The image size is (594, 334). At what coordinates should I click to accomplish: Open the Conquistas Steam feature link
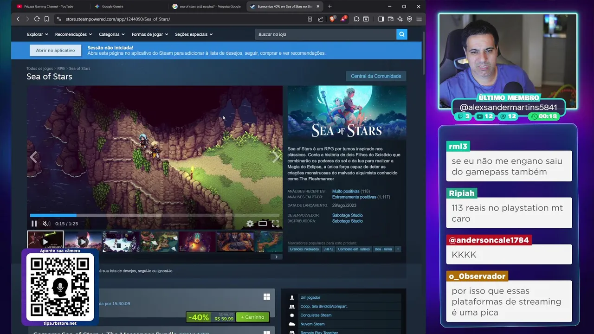pos(316,315)
